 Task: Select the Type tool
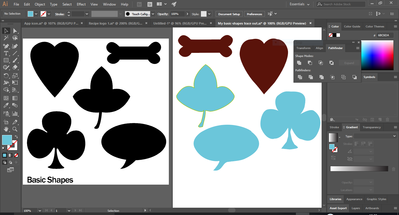(x=6, y=53)
